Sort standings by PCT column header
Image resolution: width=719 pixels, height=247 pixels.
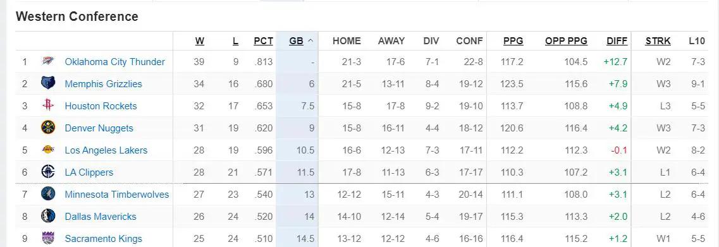(263, 41)
